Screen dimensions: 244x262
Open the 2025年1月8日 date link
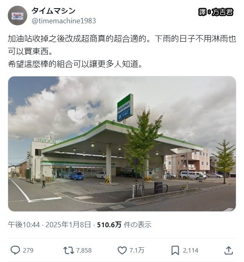[x=68, y=225]
